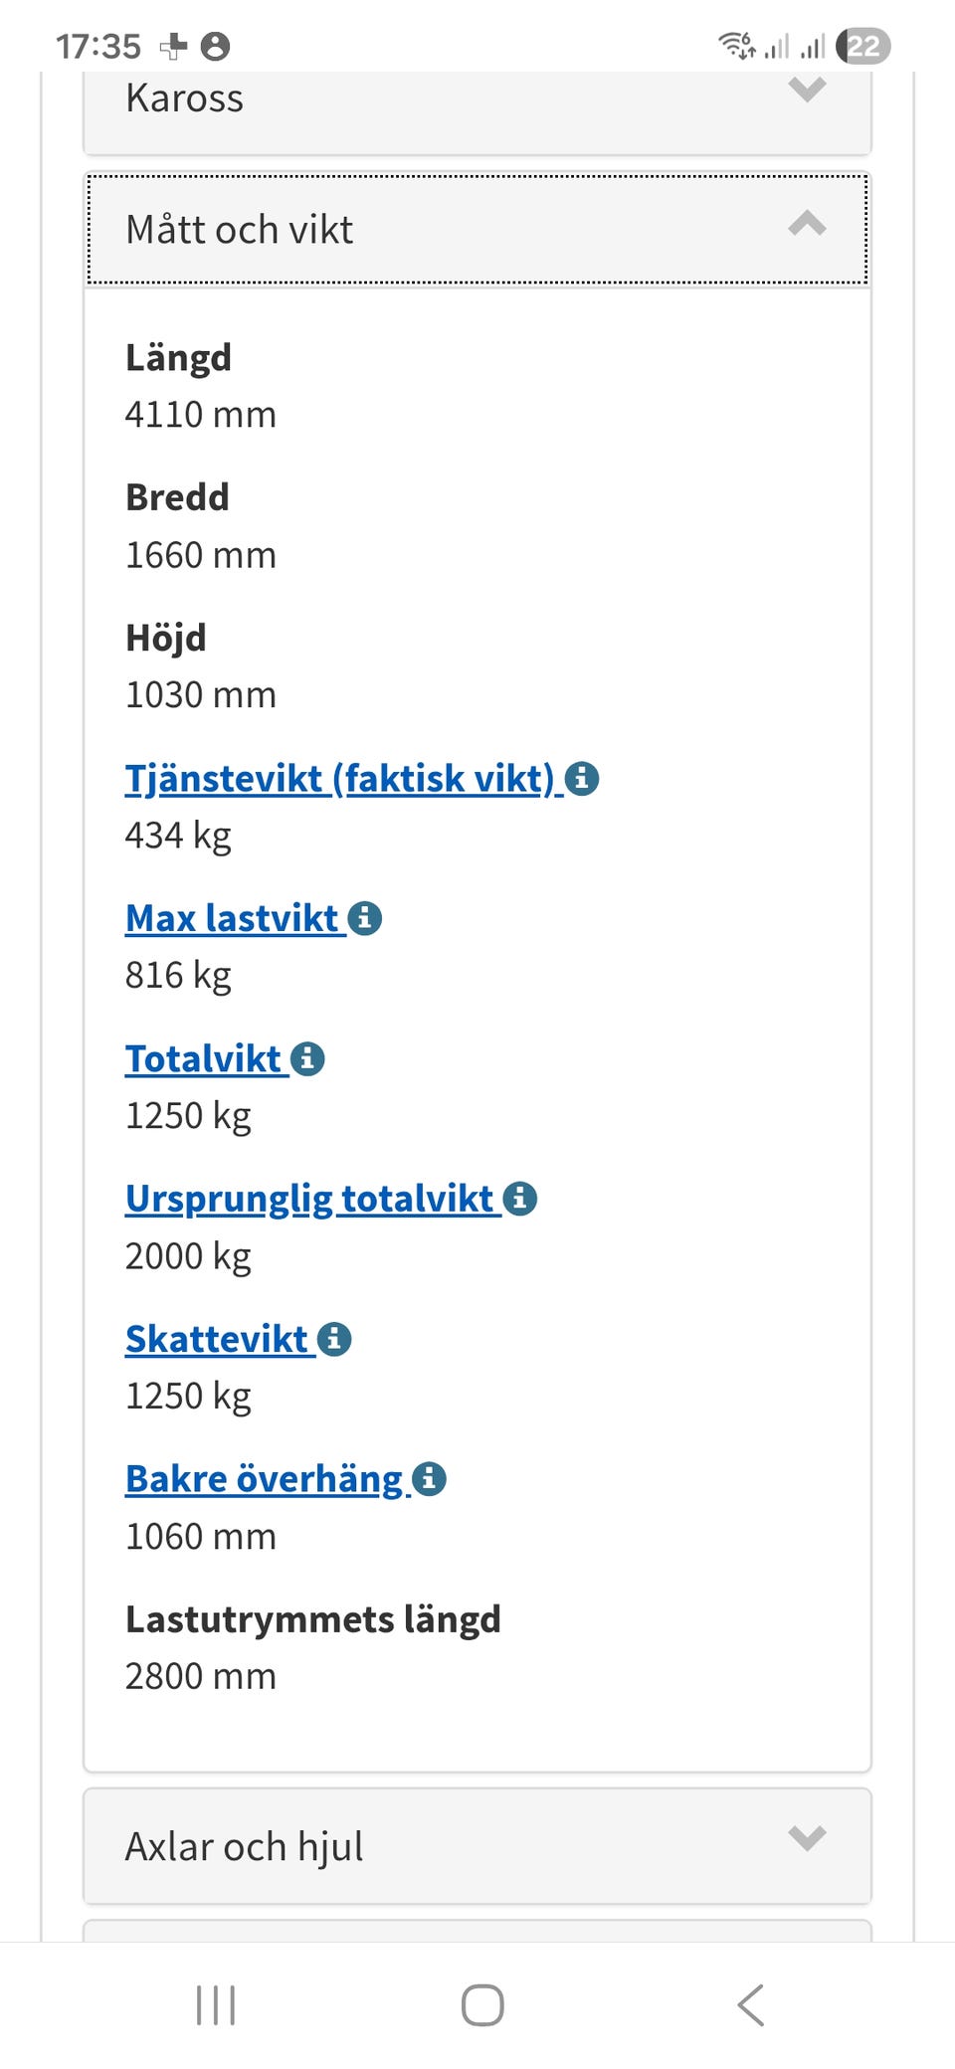Open the recent apps navigation icon
The image size is (955, 2069).
(216, 2004)
